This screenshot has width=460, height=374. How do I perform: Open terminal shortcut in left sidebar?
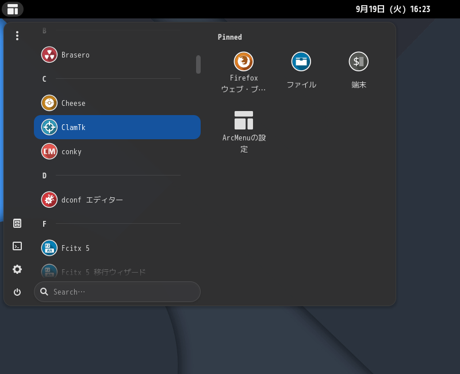(17, 246)
